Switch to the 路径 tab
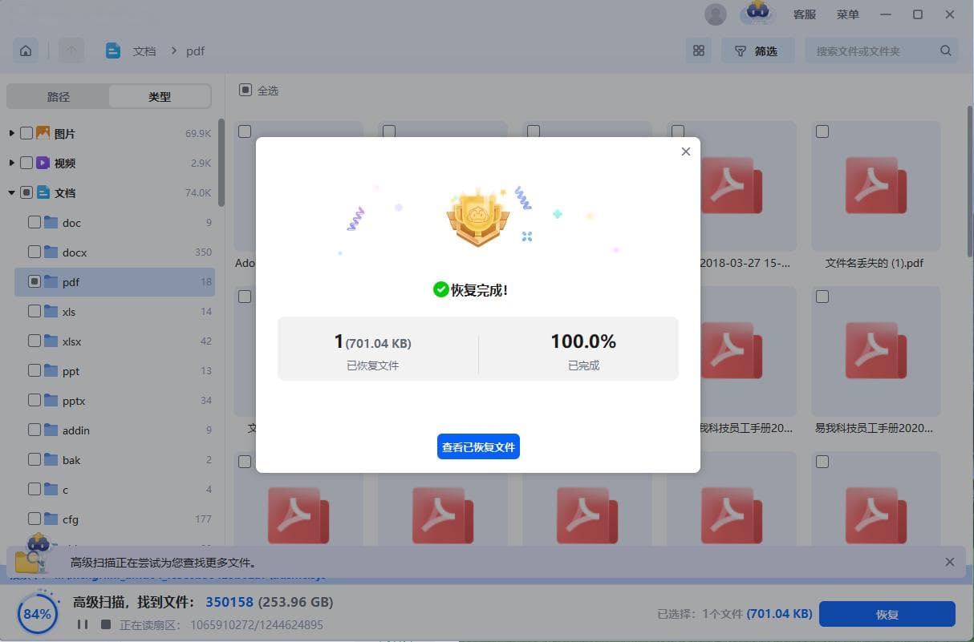The width and height of the screenshot is (974, 642). click(x=59, y=96)
